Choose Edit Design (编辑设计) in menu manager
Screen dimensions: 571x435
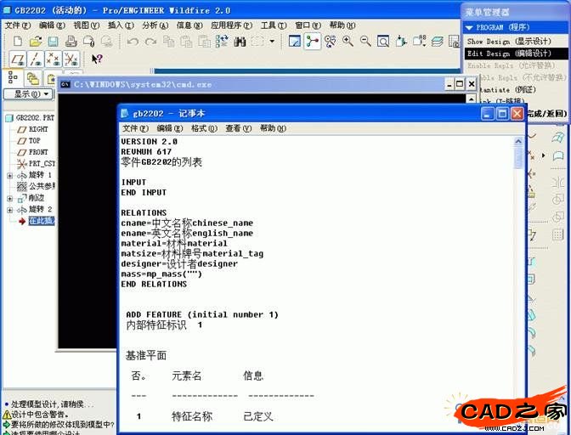[515, 54]
